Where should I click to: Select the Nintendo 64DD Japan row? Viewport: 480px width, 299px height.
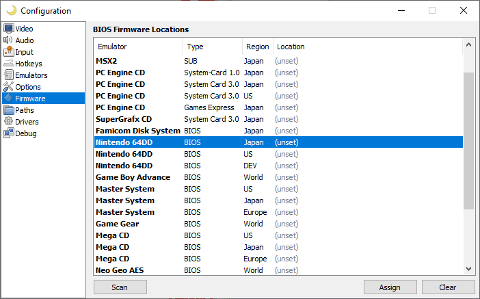coord(278,142)
